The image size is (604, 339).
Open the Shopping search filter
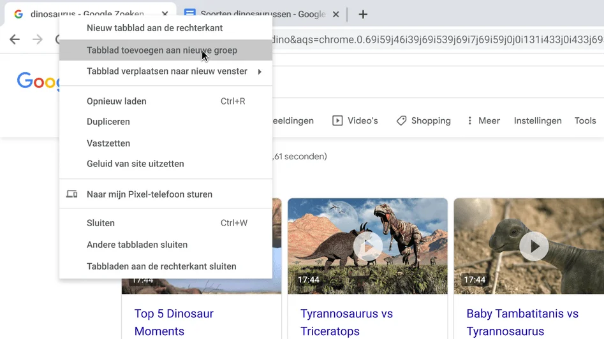pyautogui.click(x=424, y=121)
